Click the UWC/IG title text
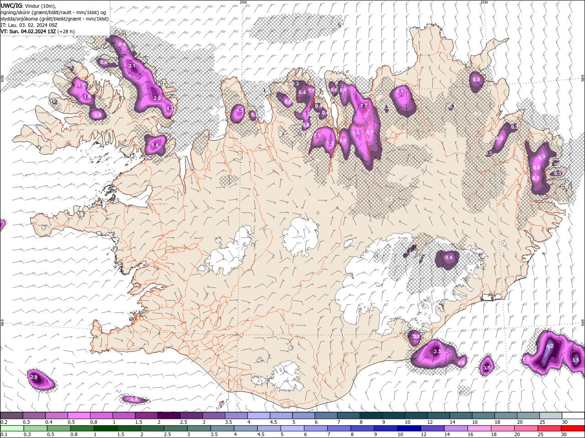 11,5
